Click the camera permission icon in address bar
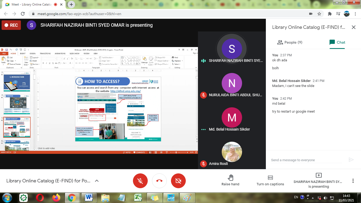 (311, 14)
